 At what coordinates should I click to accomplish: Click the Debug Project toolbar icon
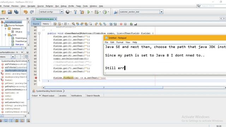point(96,12)
